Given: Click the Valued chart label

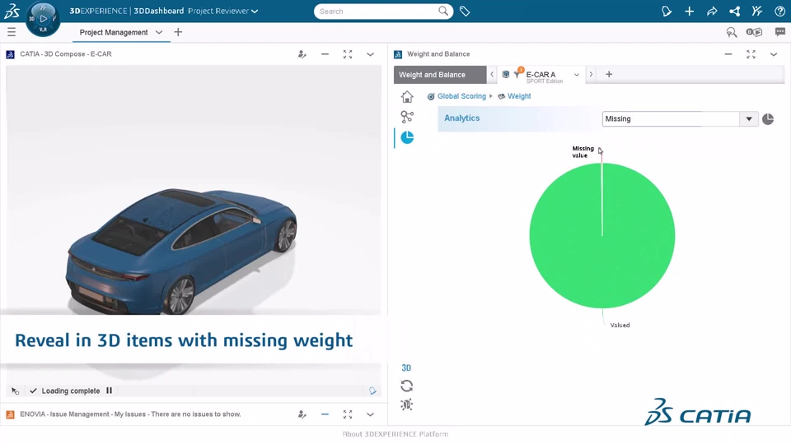Looking at the screenshot, I should [x=620, y=326].
